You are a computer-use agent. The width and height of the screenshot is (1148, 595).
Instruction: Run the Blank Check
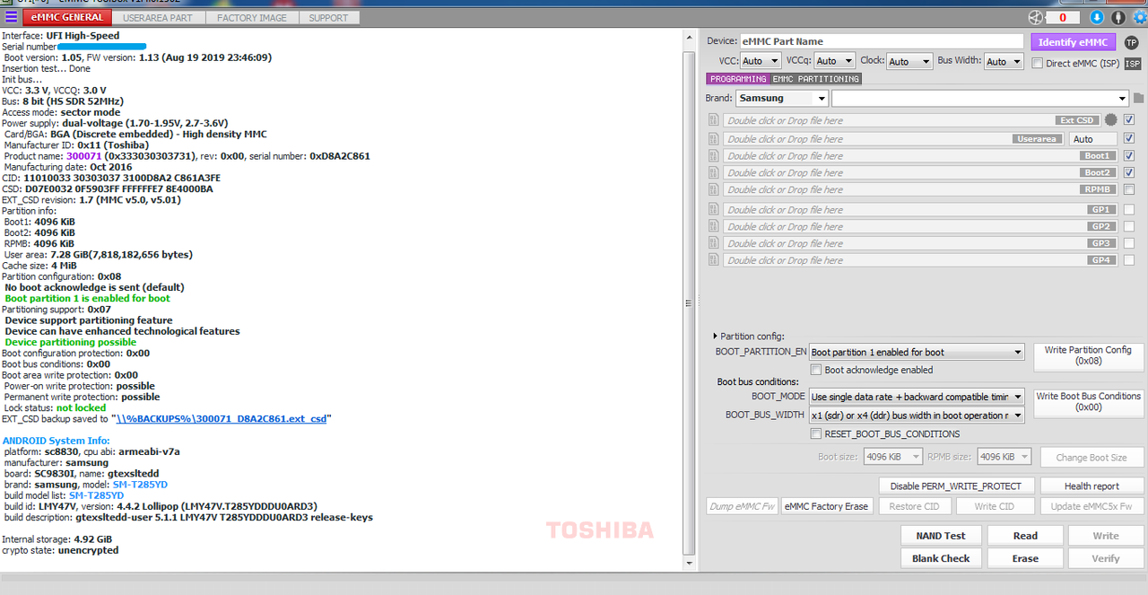[x=941, y=558]
